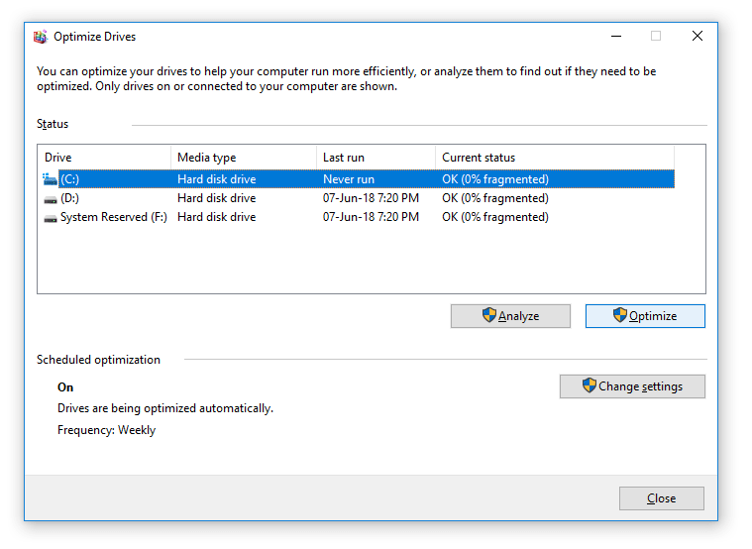Viewport: 752px width, 549px height.
Task: Click the Analyze button
Action: click(x=510, y=316)
